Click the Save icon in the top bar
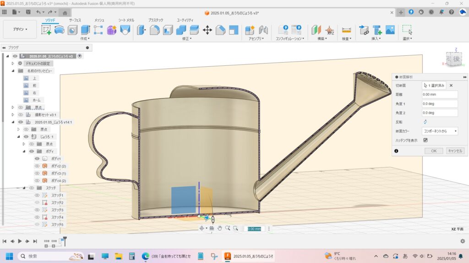 [28, 12]
